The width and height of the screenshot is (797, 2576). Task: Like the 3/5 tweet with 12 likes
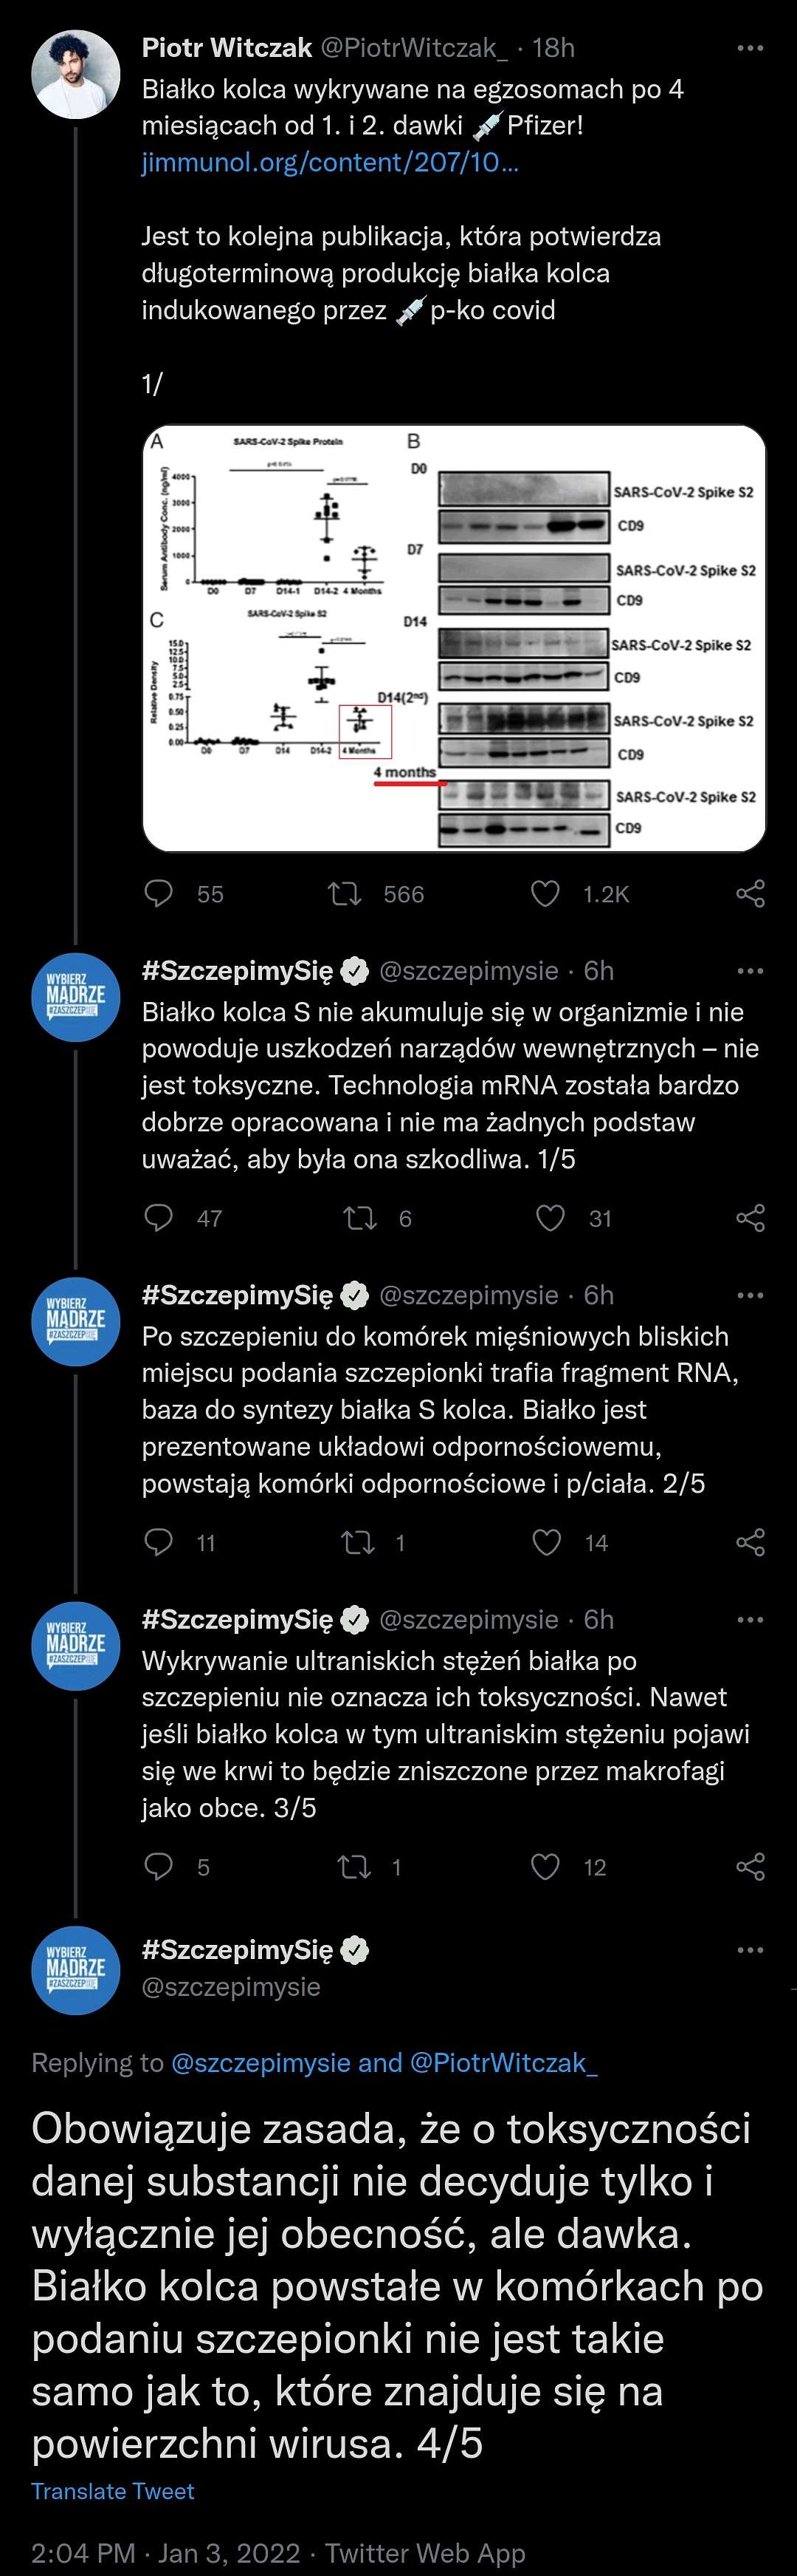tap(545, 1865)
